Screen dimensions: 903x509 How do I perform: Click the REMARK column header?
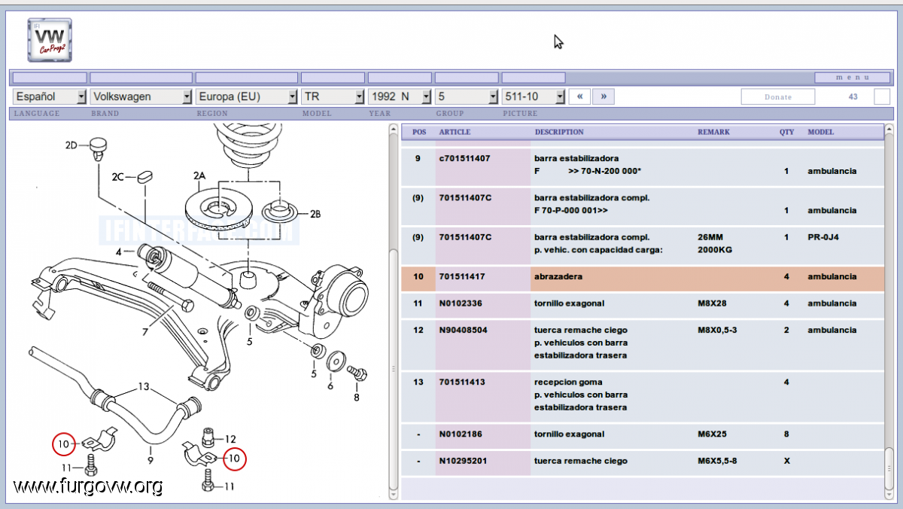[713, 132]
